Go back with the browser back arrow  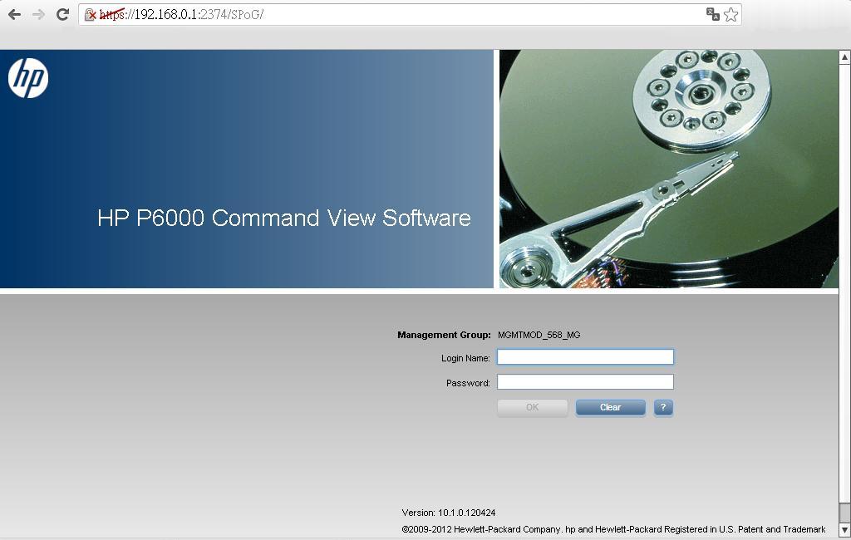point(15,15)
